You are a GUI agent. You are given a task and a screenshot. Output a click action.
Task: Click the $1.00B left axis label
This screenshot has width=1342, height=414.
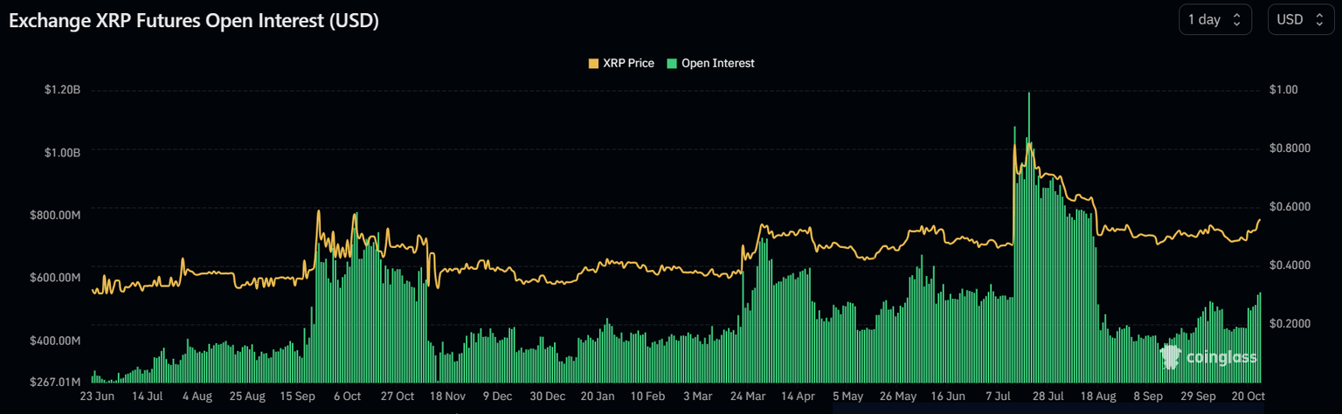click(x=61, y=152)
